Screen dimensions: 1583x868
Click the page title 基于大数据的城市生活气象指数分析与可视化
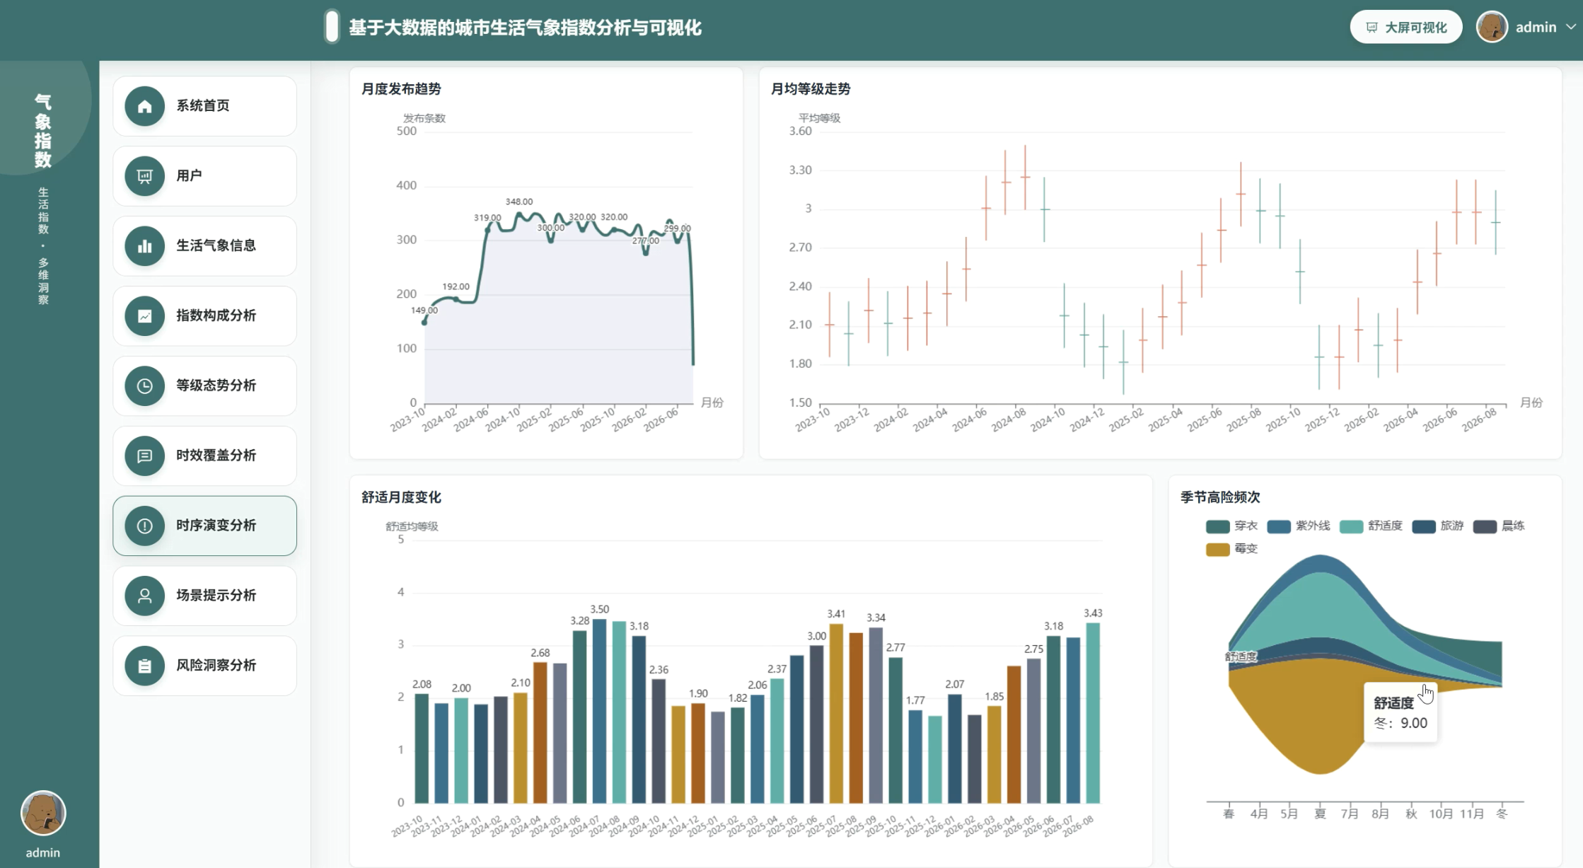click(525, 28)
